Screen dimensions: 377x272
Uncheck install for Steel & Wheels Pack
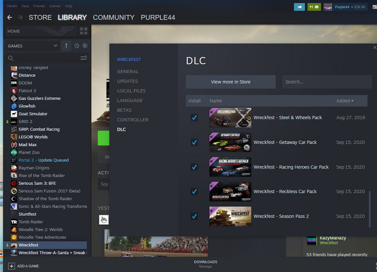(194, 118)
